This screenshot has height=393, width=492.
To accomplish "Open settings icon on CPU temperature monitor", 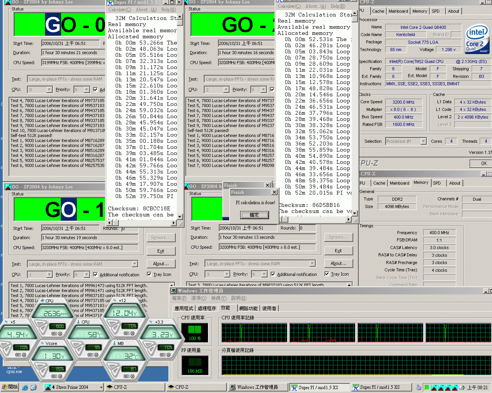I will point(90,355).
